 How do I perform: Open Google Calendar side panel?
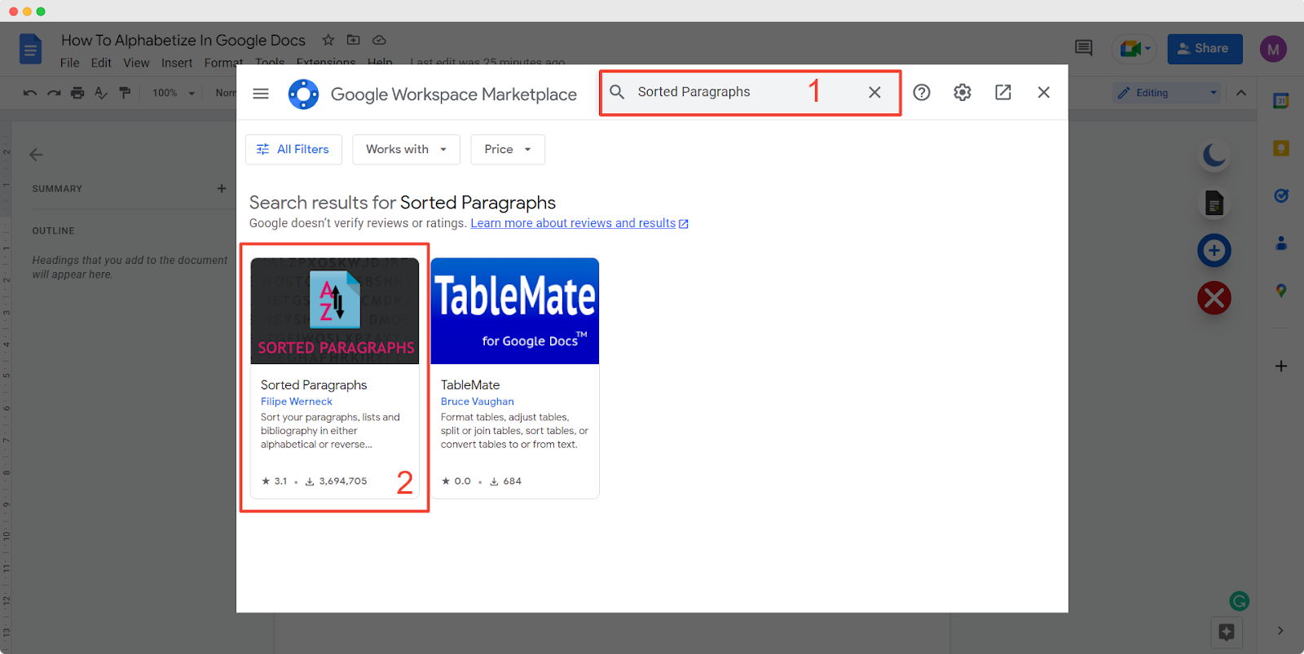click(1281, 101)
